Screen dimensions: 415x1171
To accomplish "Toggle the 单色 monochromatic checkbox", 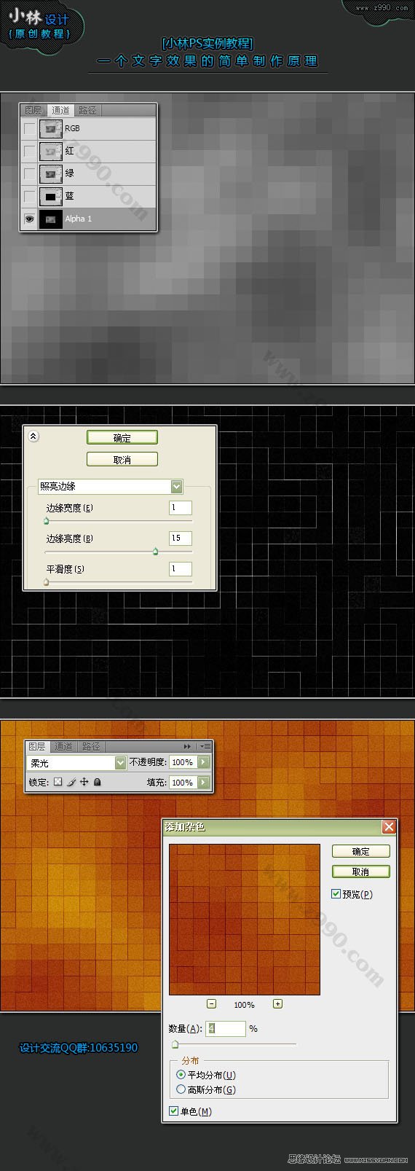I will click(173, 1111).
